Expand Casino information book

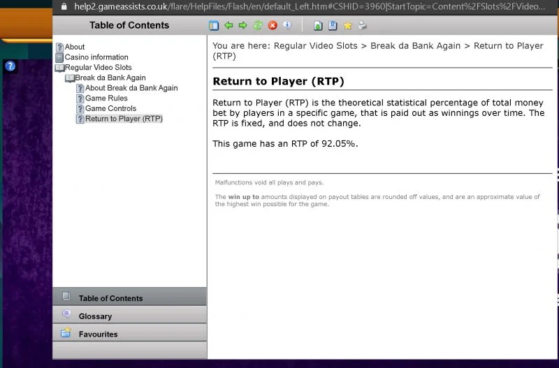click(59, 57)
